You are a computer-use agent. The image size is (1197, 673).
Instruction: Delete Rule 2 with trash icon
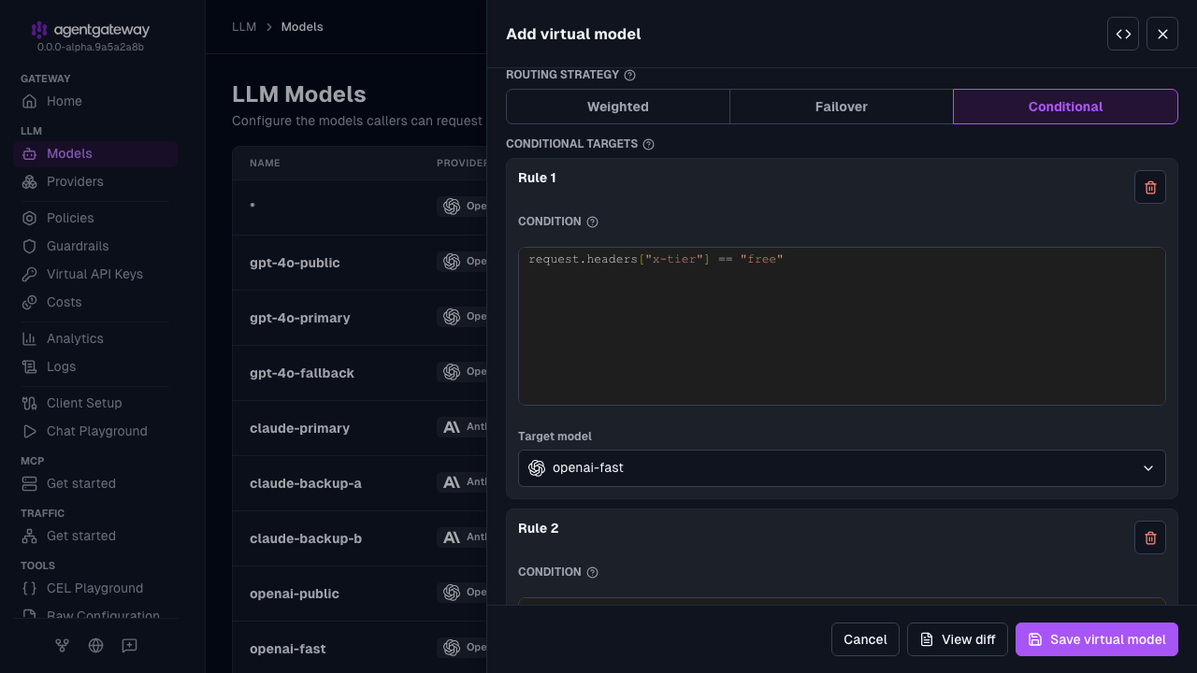tap(1150, 537)
